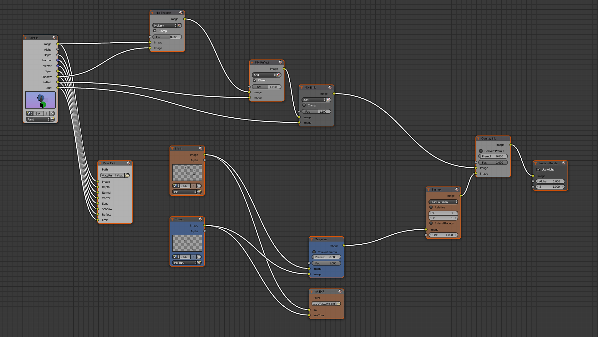Click the Fac slider in Mix-Reflect node
598x337 pixels.
point(266,87)
